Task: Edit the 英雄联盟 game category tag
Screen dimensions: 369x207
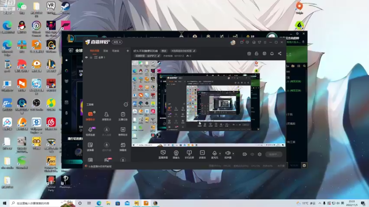Action: pos(147,56)
